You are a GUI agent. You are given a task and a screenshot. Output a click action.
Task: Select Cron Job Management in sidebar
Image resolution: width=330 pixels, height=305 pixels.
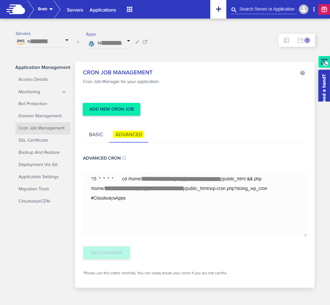pos(43,128)
